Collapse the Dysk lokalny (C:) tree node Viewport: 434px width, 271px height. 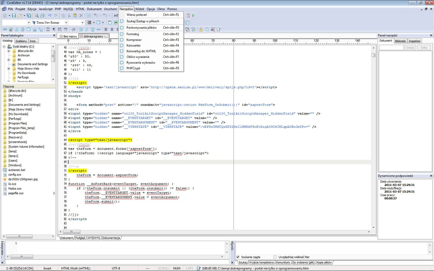pyautogui.click(x=4, y=47)
